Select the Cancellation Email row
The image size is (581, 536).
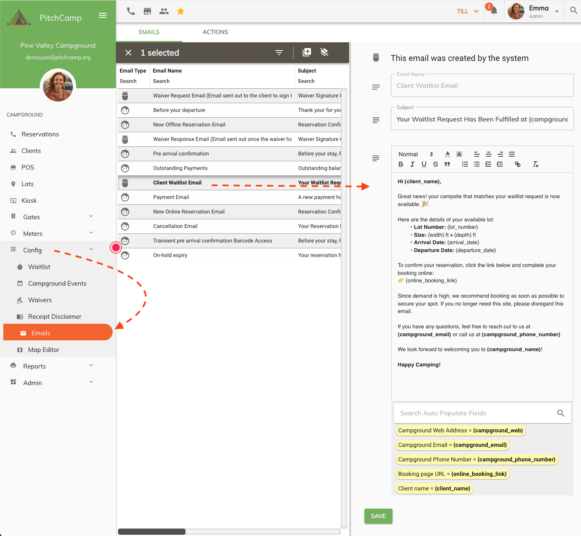coord(229,226)
